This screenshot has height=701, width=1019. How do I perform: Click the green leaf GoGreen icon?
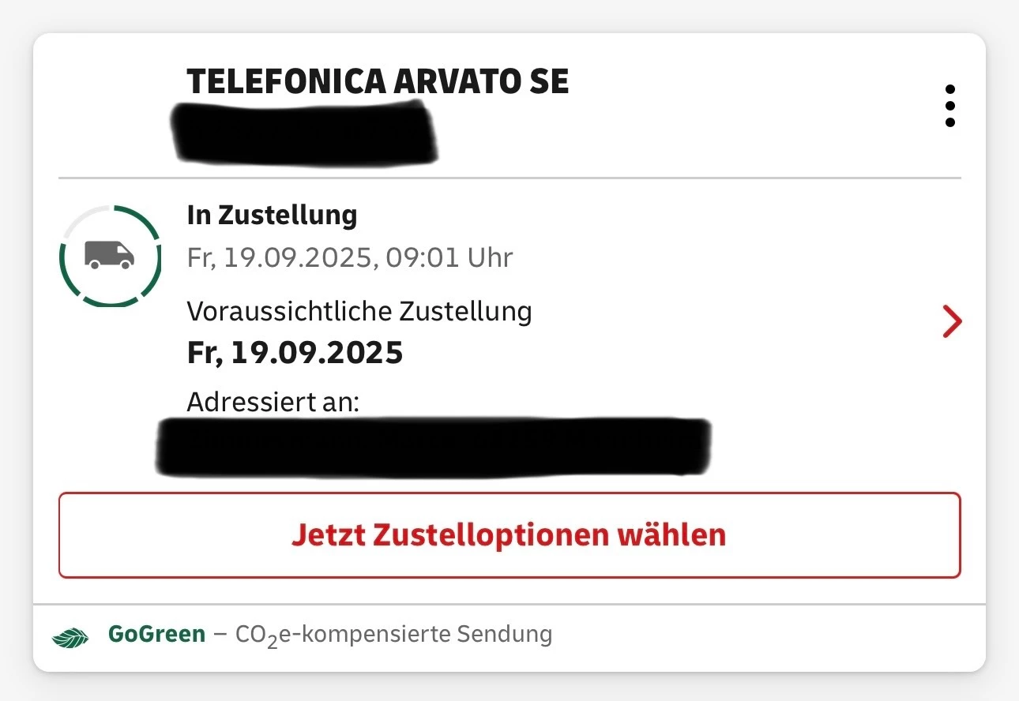(72, 636)
